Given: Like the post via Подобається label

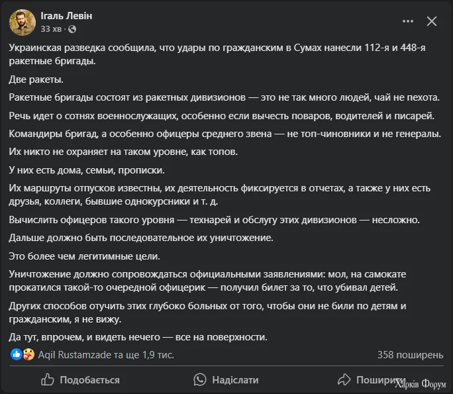Looking at the screenshot, I should pos(89,380).
